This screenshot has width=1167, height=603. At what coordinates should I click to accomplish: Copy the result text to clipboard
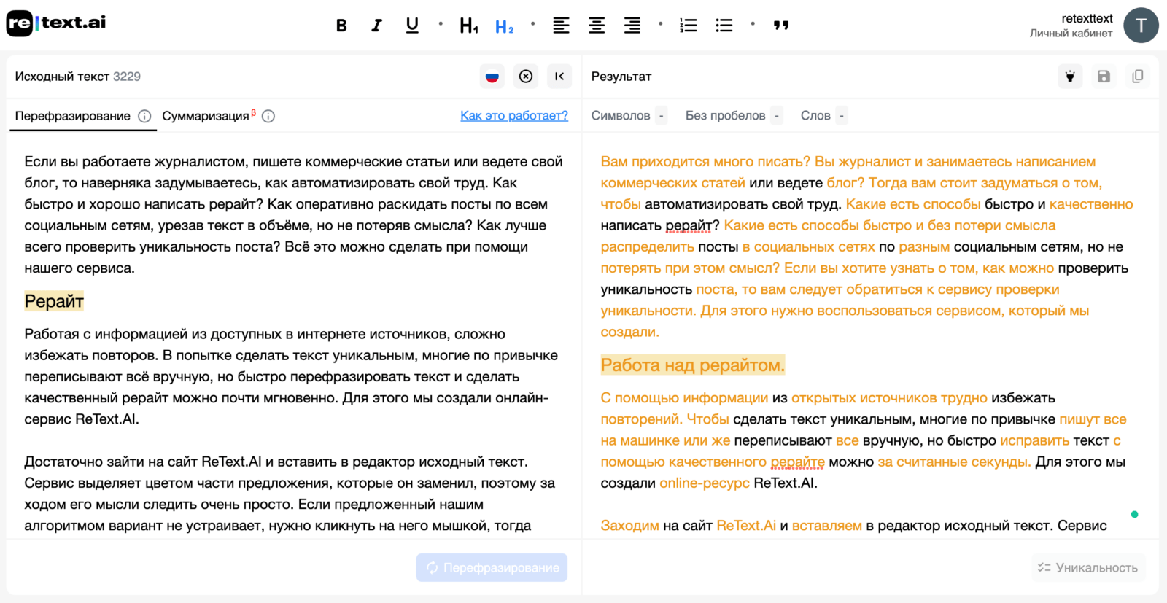pyautogui.click(x=1137, y=76)
